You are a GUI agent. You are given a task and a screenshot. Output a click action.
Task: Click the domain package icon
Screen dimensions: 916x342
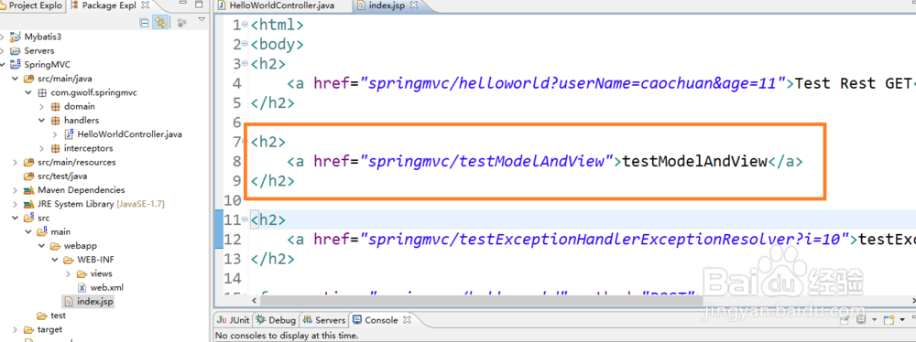56,106
